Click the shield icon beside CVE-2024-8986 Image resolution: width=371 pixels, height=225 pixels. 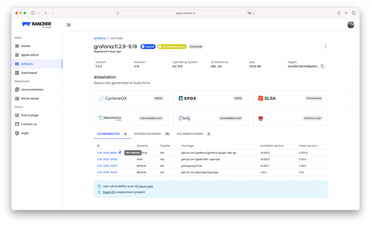tap(120, 153)
